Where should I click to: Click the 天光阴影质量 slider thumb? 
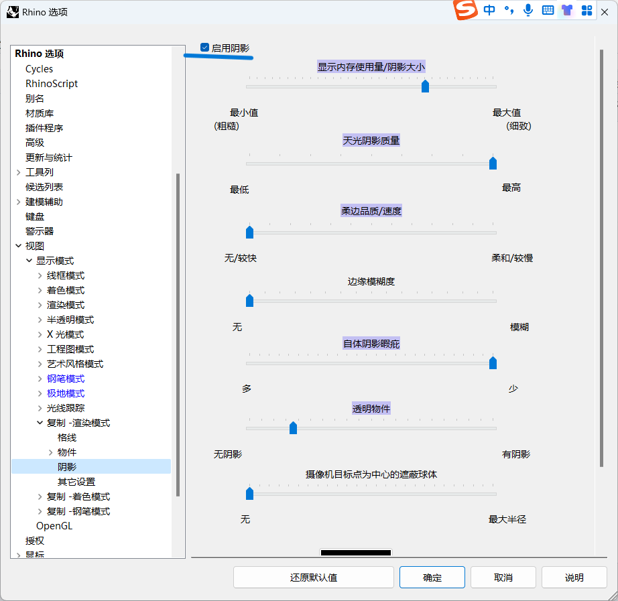coord(493,163)
